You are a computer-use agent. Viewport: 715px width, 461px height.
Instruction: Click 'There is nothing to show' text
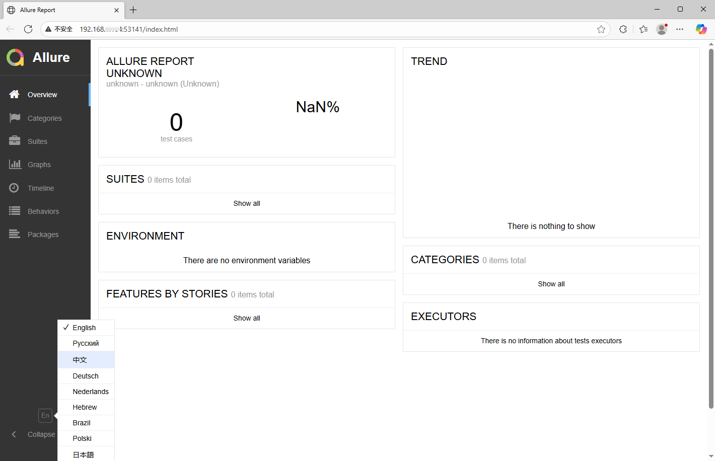click(551, 226)
